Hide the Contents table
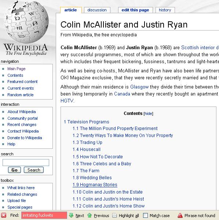This screenshot has width=219, height=220. [148, 113]
